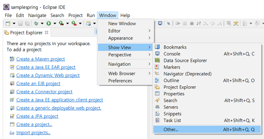The image size is (264, 139).
Task: Click the Previous Annotation toolbar icon
Action: pyautogui.click(x=257, y=23)
